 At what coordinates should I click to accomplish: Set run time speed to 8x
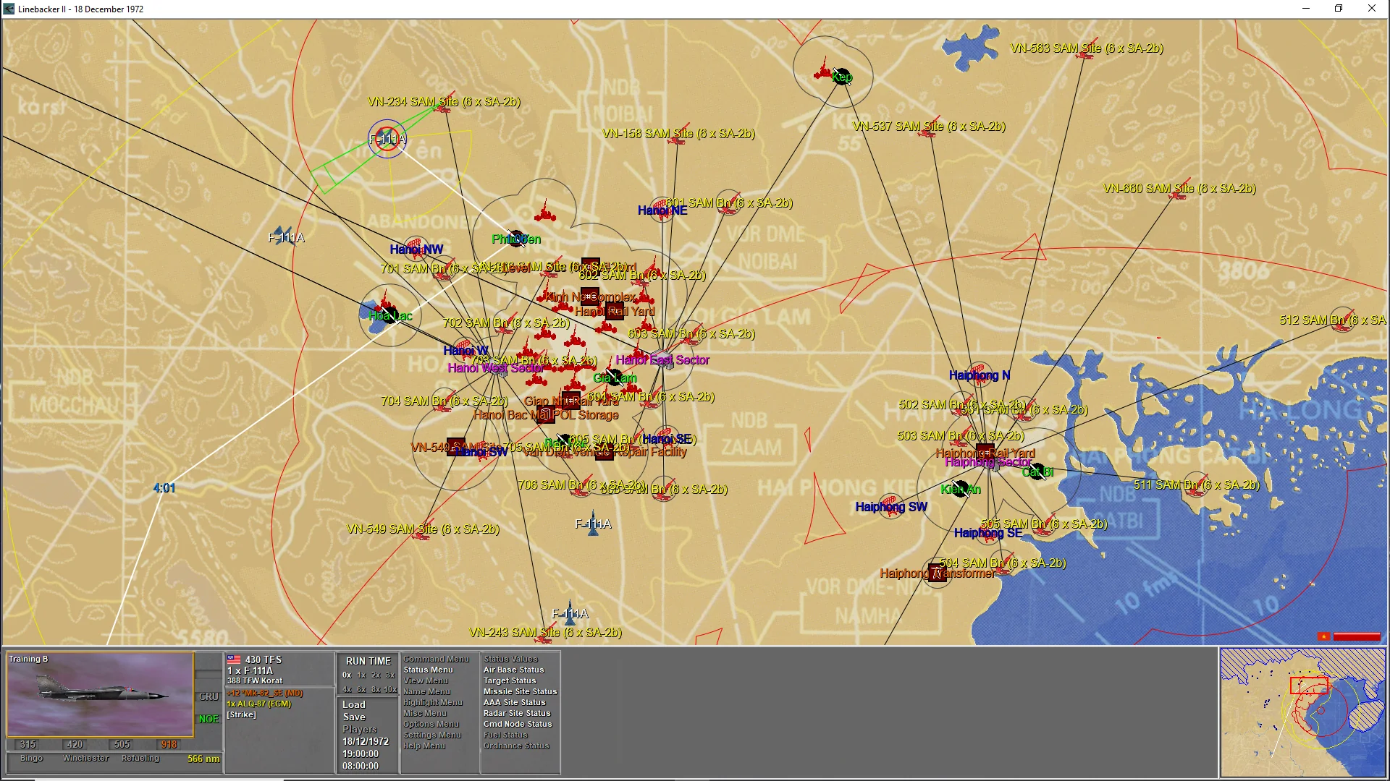(x=376, y=689)
